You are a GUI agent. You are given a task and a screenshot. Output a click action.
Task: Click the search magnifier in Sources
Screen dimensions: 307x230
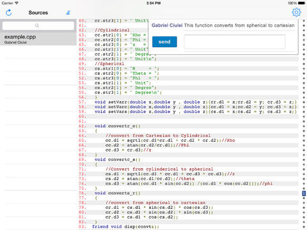pos(37,26)
